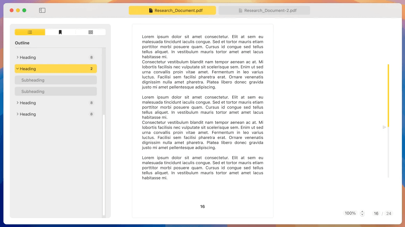The height and width of the screenshot is (227, 405).
Task: Select the highlighted Heading row with badge 2
Action: click(56, 69)
